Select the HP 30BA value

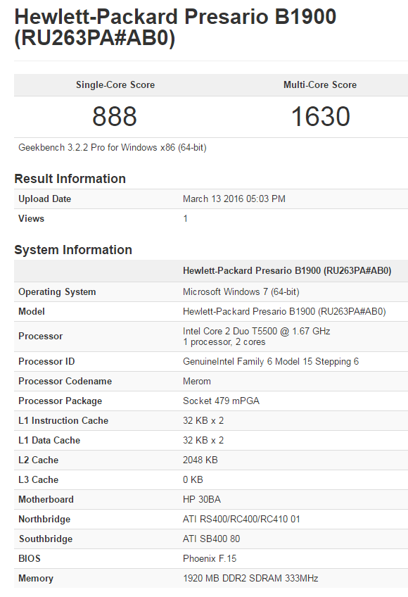(x=202, y=500)
